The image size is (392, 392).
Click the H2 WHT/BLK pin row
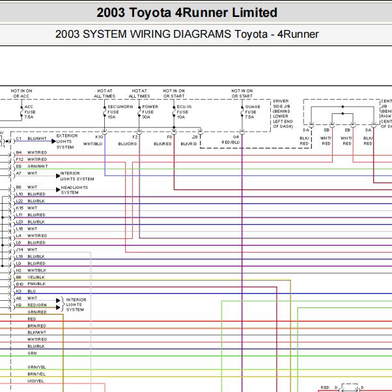(x=31, y=270)
